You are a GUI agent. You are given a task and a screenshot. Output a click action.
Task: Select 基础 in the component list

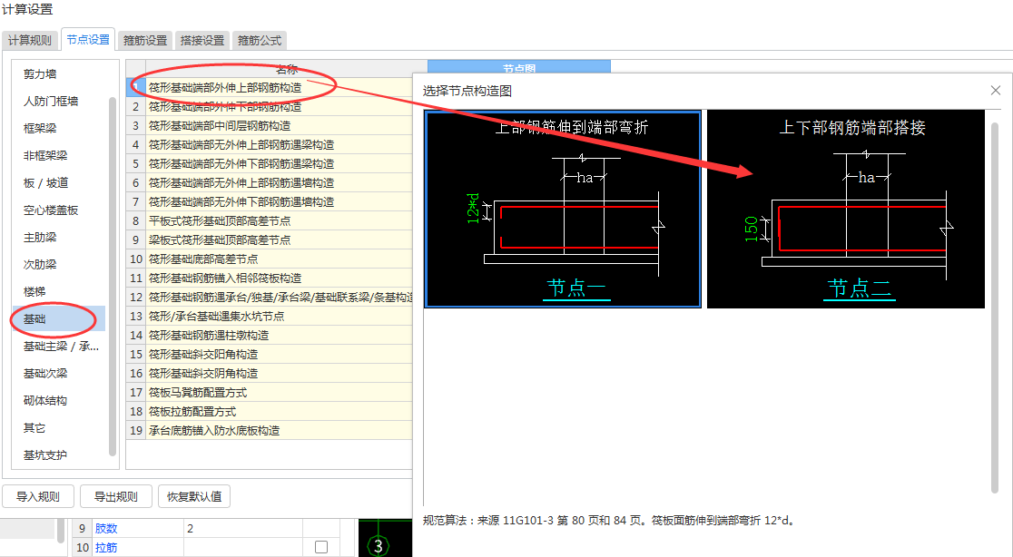click(x=59, y=318)
